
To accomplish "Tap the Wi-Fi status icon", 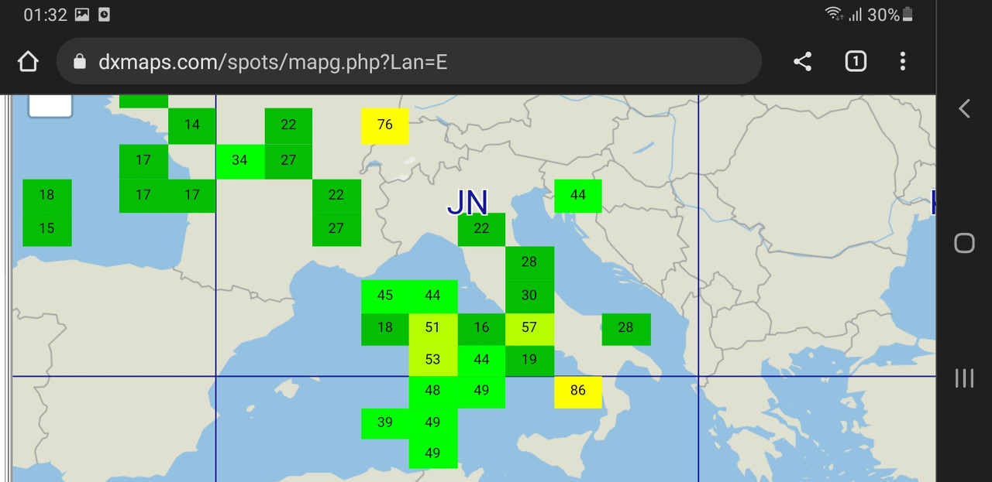I will pos(834,14).
